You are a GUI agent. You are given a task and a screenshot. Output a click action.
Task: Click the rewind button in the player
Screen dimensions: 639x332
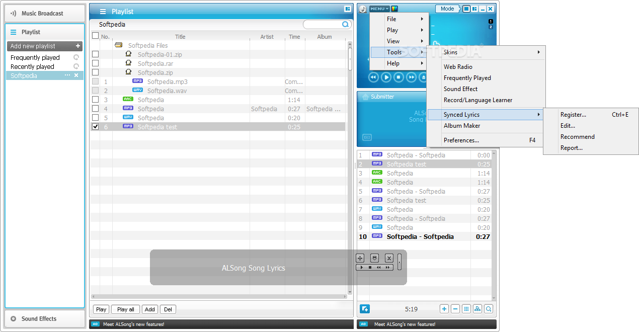373,77
